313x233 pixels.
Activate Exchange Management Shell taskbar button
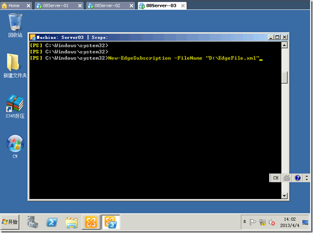(x=111, y=222)
